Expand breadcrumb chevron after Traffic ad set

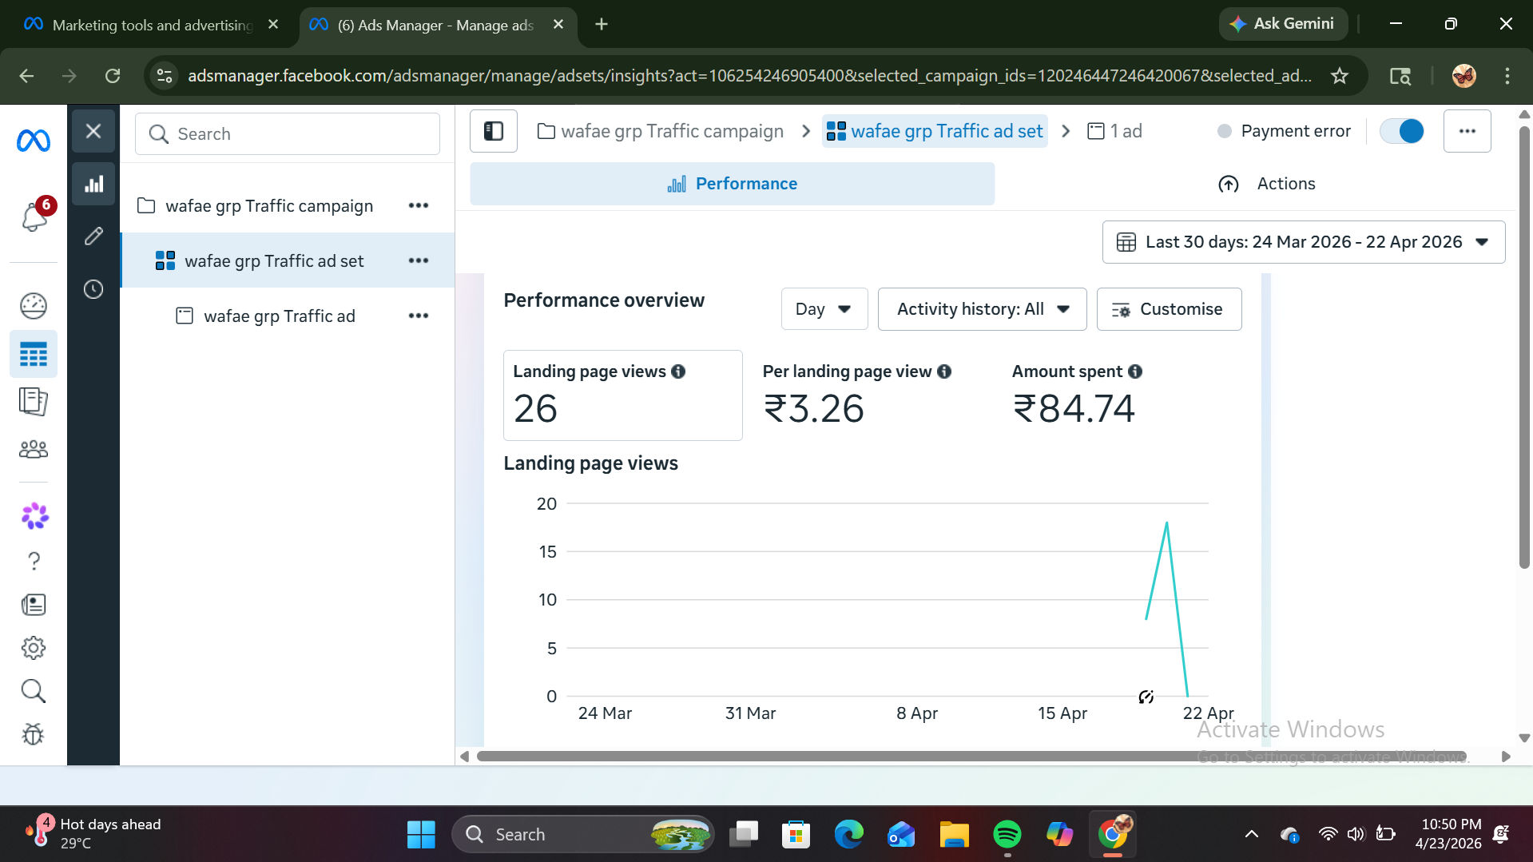click(1066, 131)
